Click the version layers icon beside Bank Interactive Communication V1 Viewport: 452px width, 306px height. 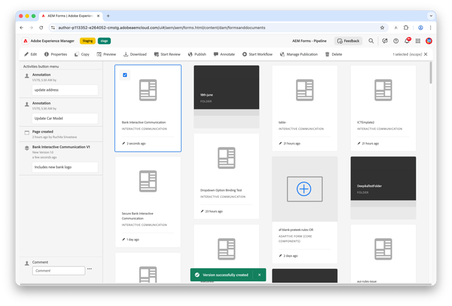pyautogui.click(x=27, y=148)
